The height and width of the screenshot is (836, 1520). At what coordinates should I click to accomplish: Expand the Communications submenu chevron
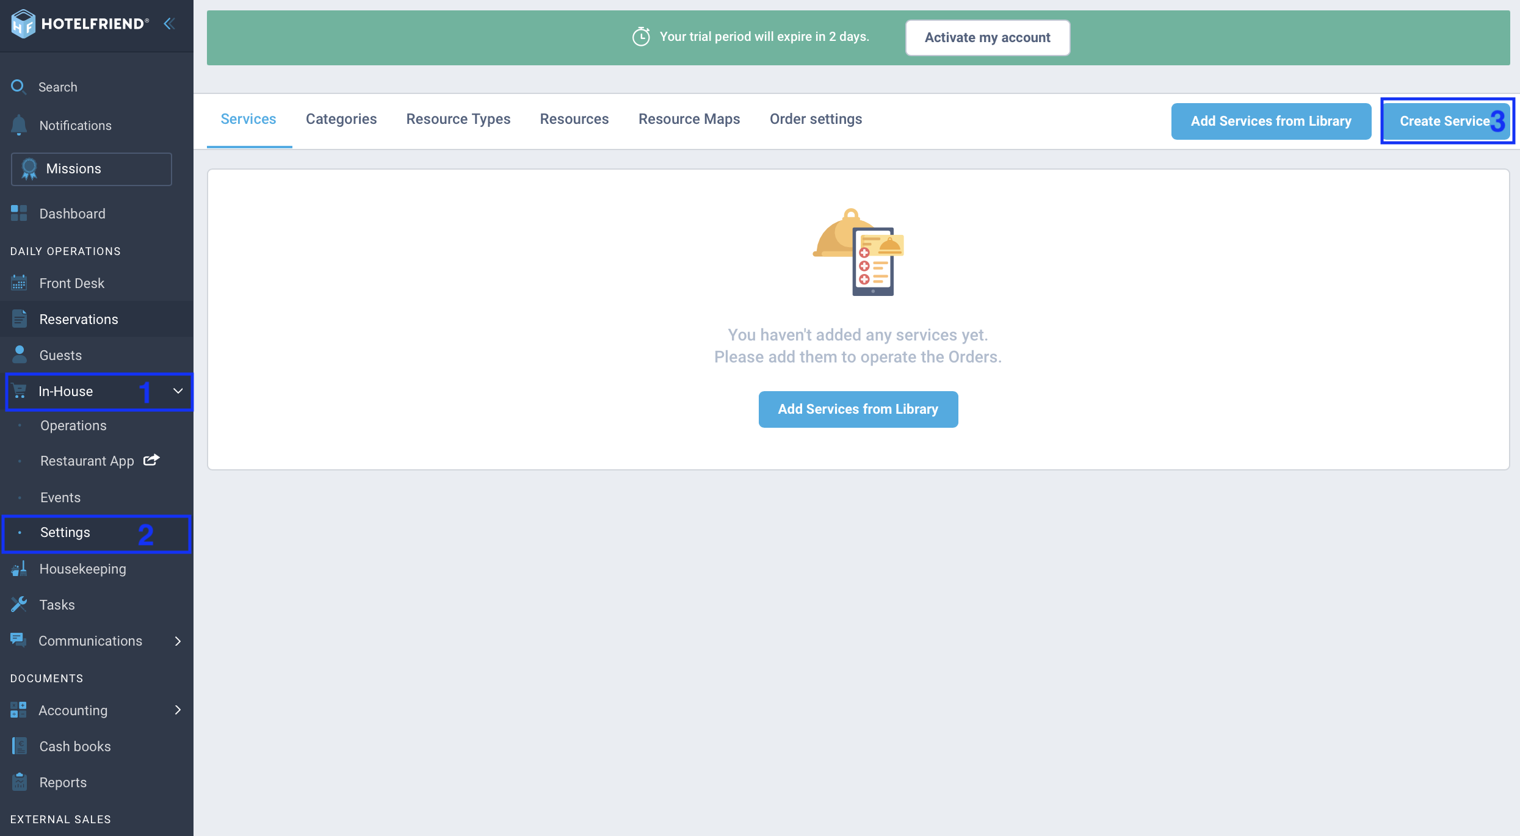178,641
